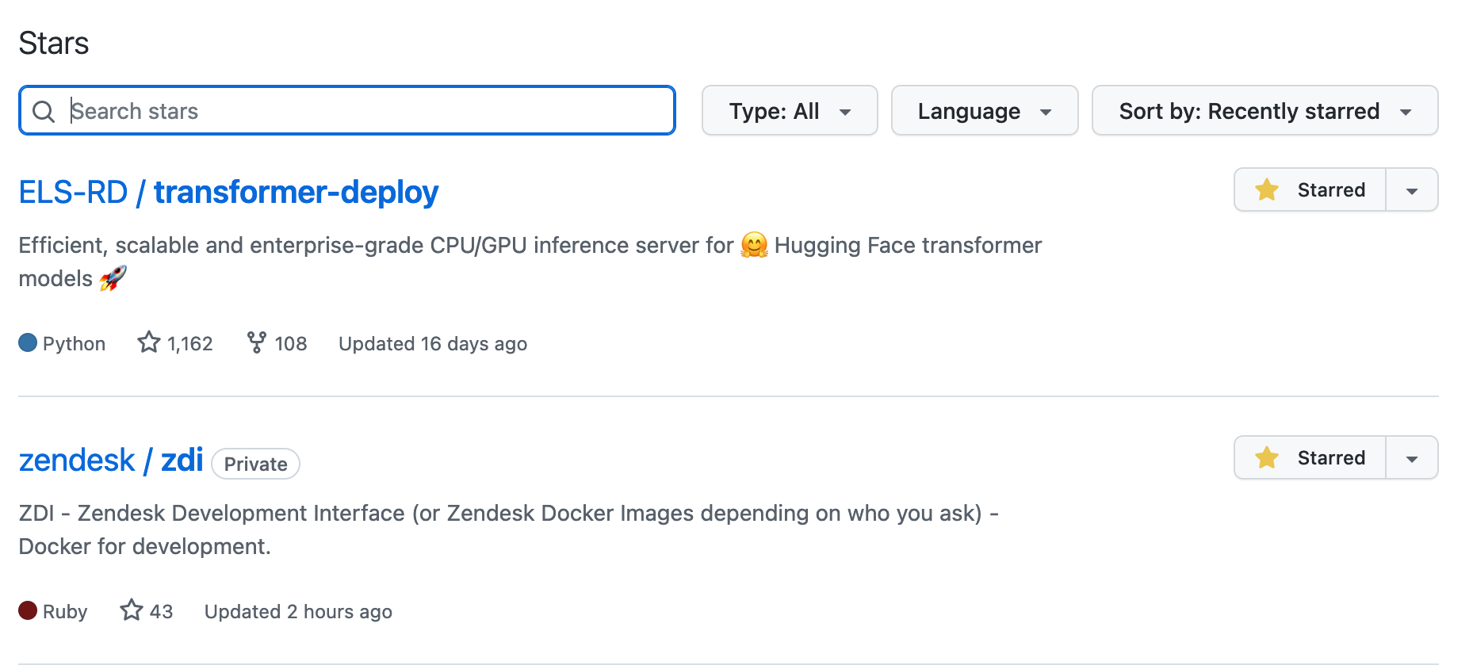Click the star count icon for transformer-deploy
This screenshot has height=669, width=1473.
(x=149, y=342)
